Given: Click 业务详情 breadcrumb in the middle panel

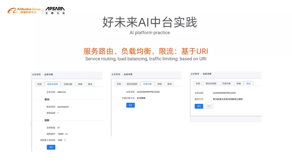Looking at the screenshot, I should click(128, 74).
